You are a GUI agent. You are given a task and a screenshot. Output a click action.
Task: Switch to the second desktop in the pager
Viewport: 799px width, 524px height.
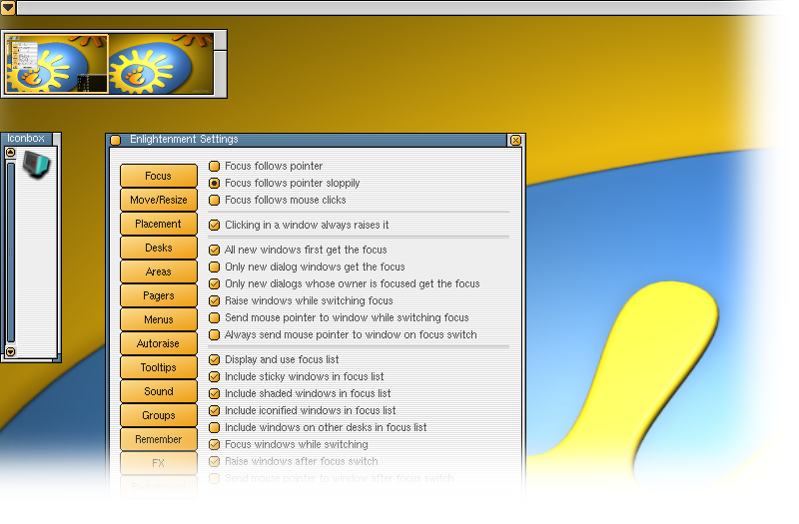(x=161, y=64)
